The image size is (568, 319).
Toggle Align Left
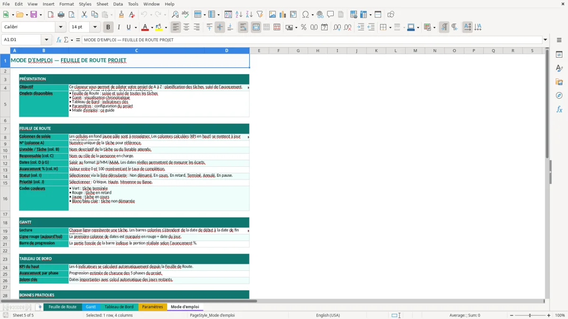[x=176, y=27]
